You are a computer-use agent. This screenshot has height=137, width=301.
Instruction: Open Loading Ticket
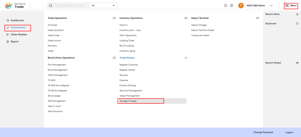[x=127, y=41]
